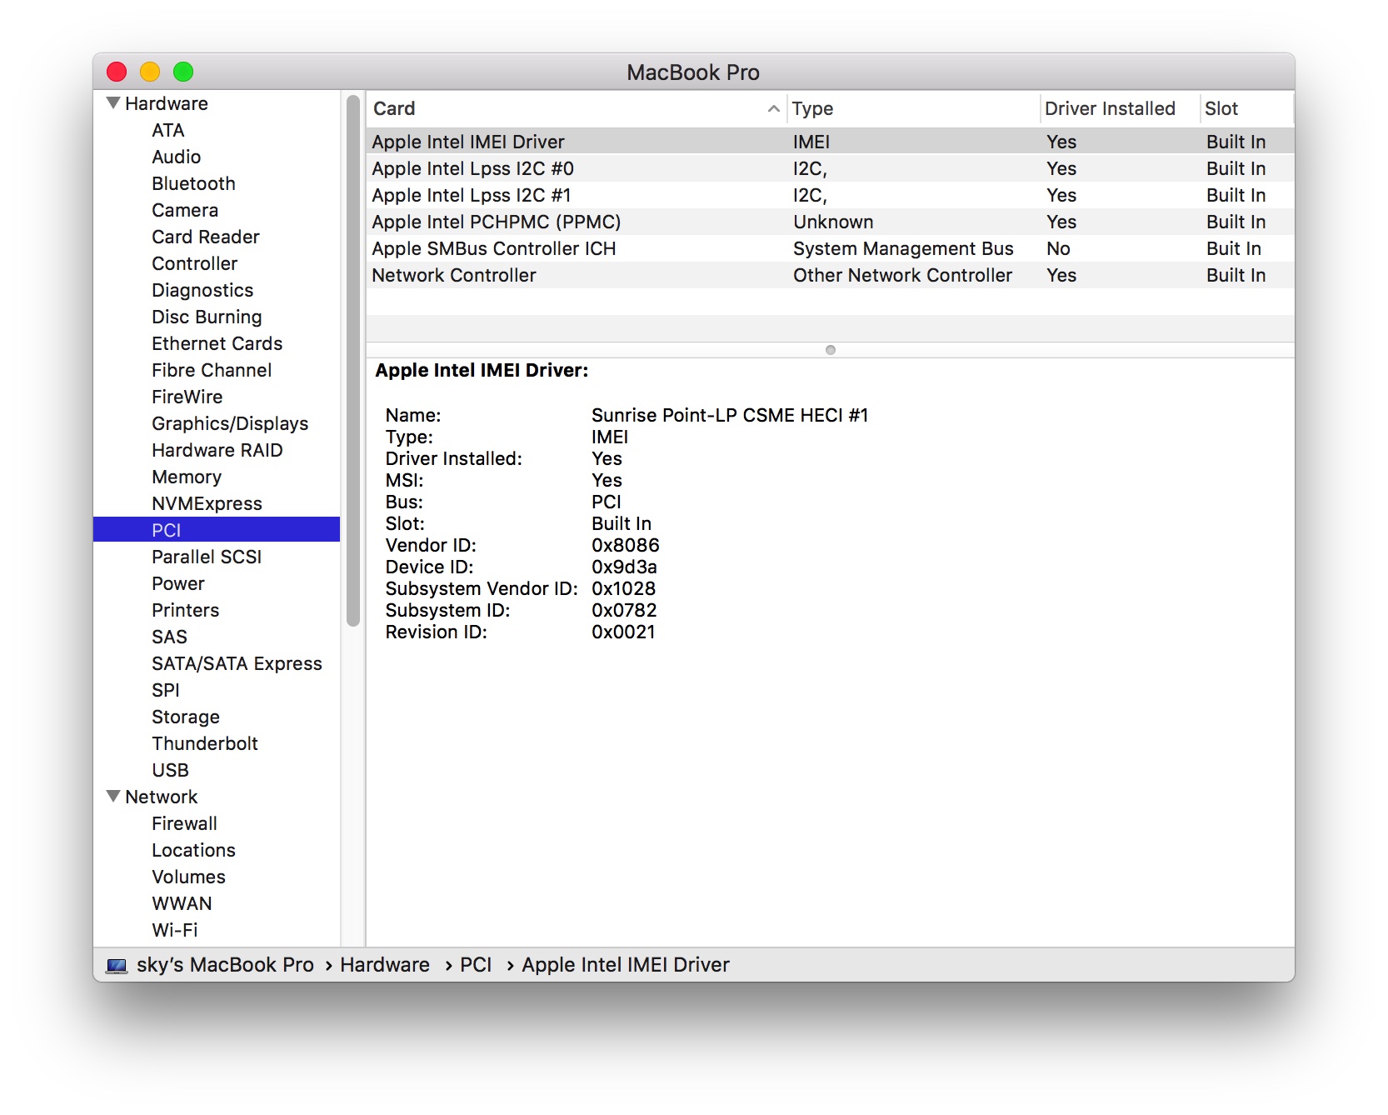This screenshot has height=1115, width=1388.
Task: Click the Card column sort arrow
Action: (773, 109)
